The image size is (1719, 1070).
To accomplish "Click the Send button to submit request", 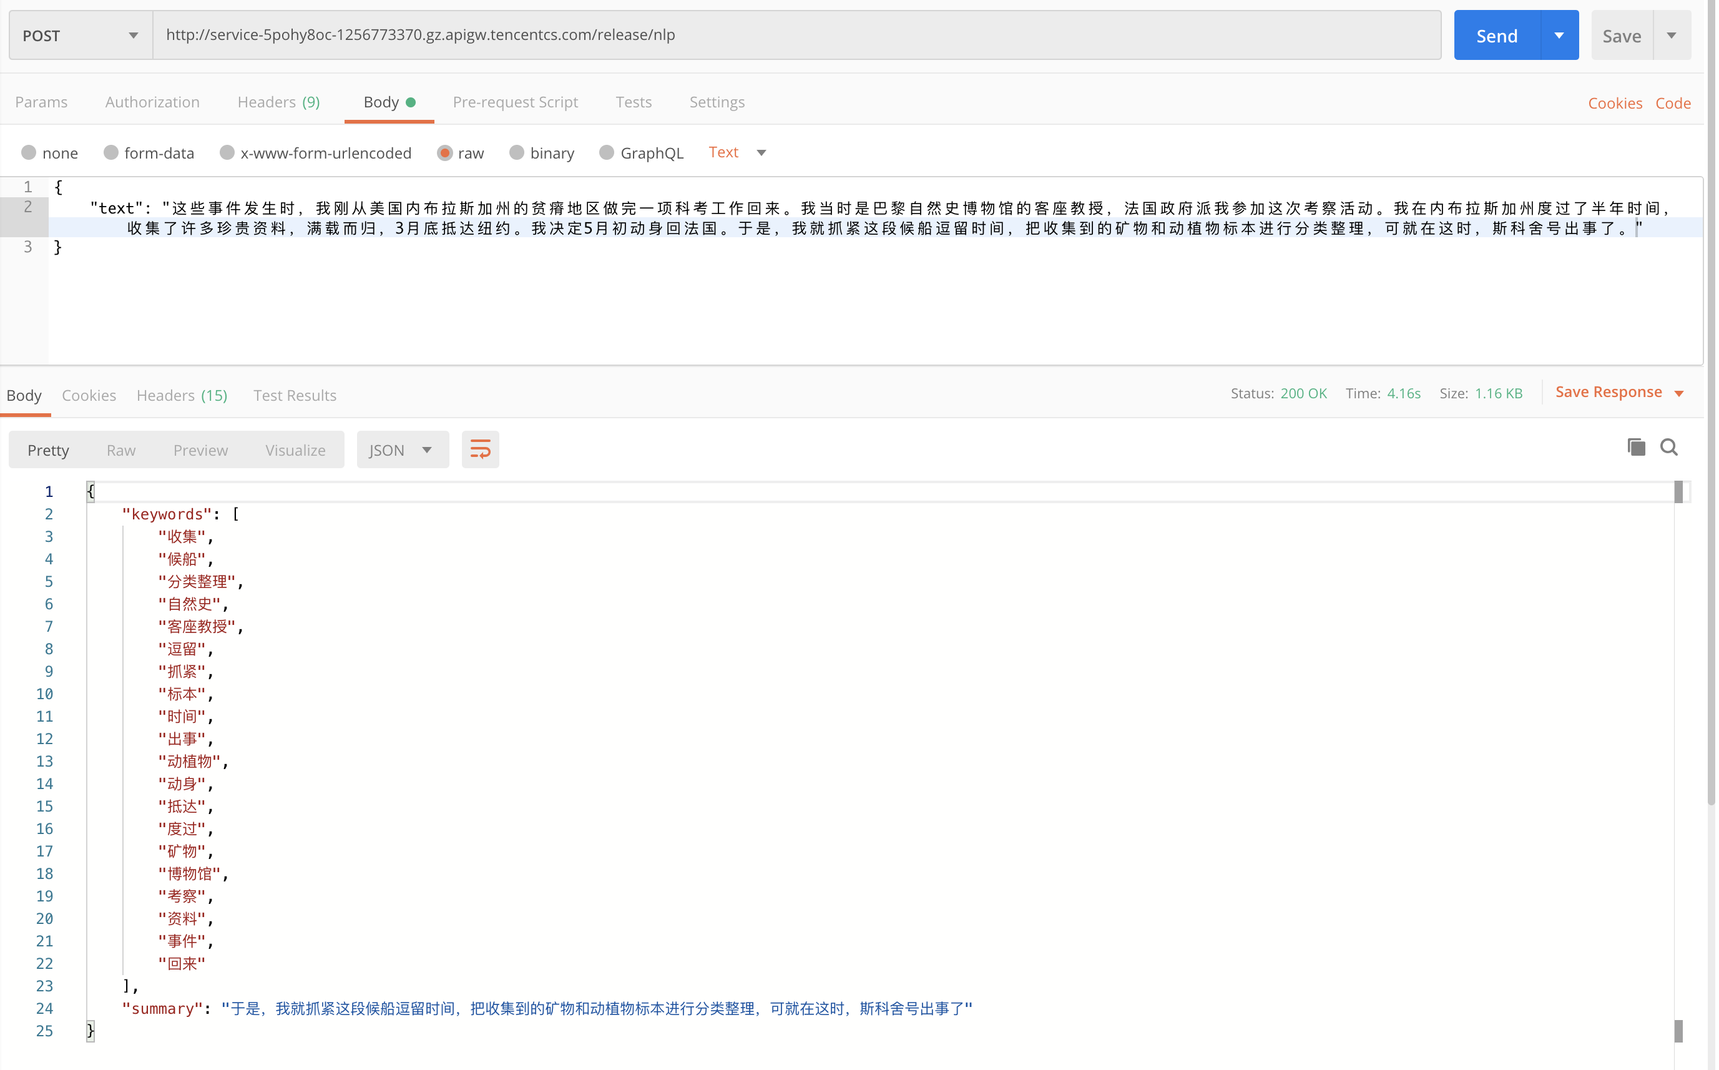I will tap(1496, 34).
